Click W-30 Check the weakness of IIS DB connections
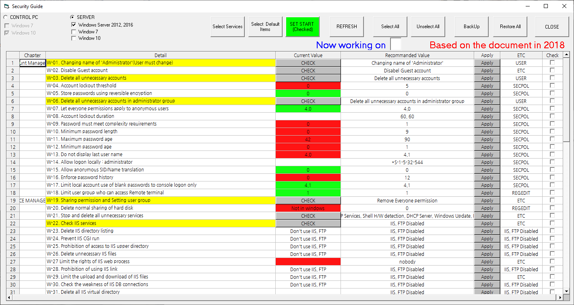This screenshot has width=574, height=305. (97, 284)
